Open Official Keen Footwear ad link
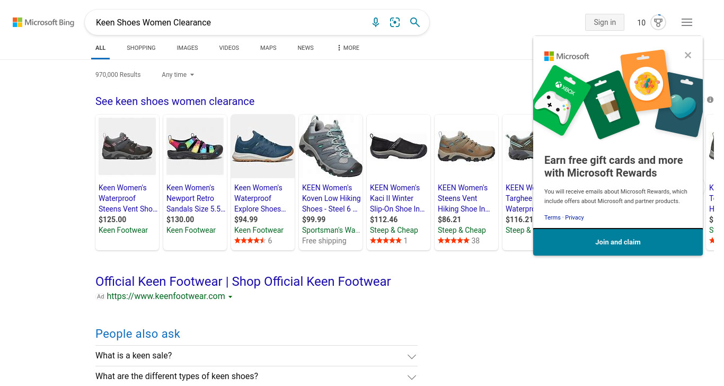The width and height of the screenshot is (724, 386). 243,282
